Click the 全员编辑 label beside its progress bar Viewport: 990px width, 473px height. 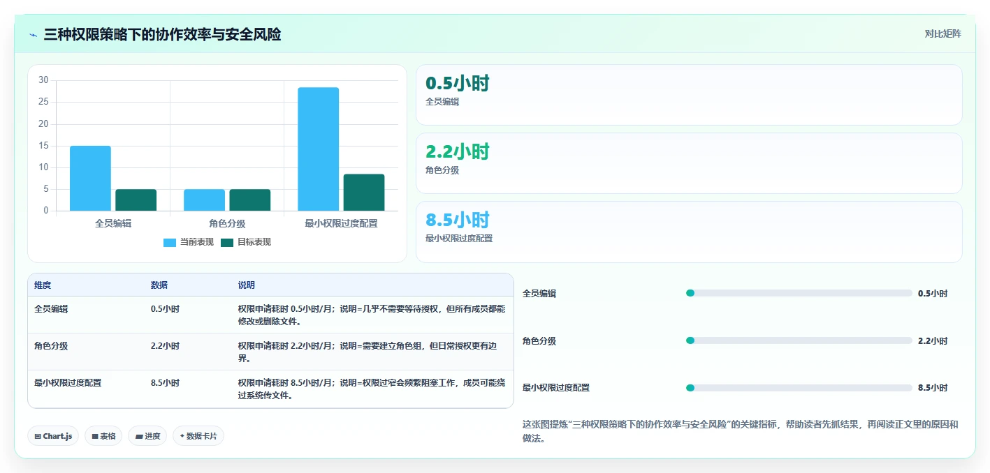tap(539, 294)
